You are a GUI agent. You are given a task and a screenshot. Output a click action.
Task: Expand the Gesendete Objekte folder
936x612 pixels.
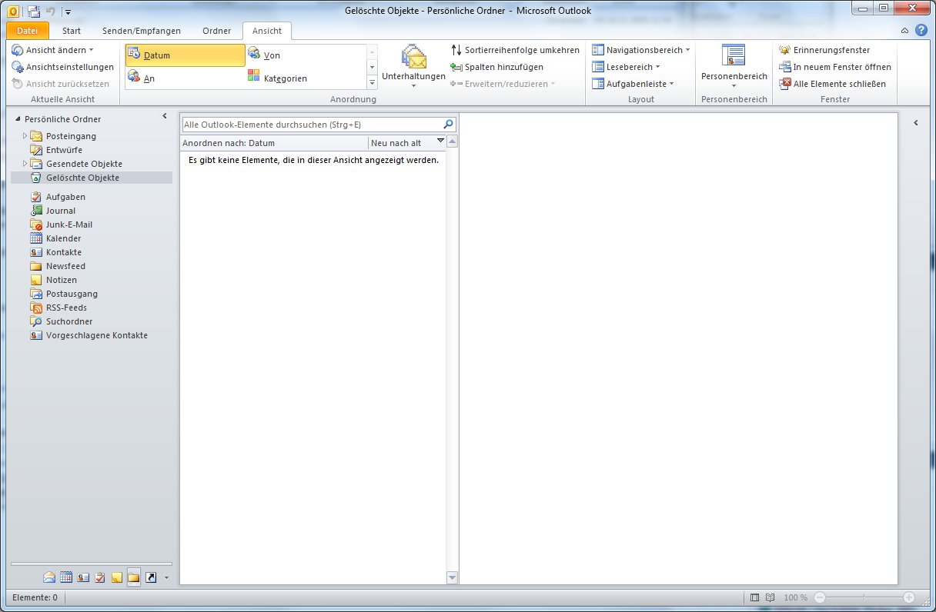pyautogui.click(x=25, y=164)
